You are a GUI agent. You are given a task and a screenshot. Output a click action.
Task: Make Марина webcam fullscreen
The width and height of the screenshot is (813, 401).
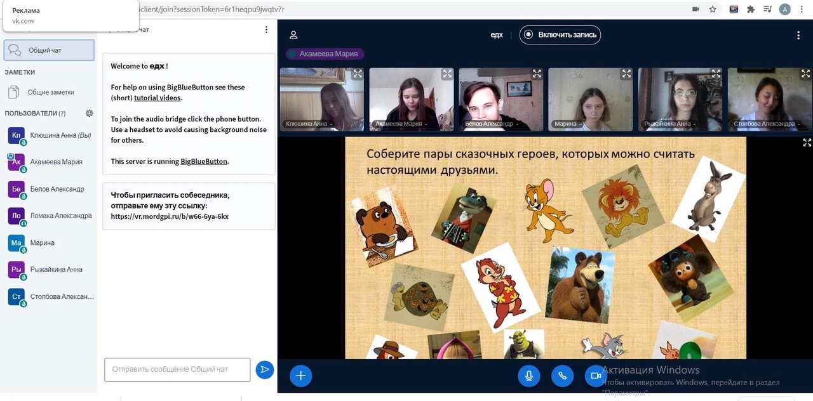click(626, 74)
